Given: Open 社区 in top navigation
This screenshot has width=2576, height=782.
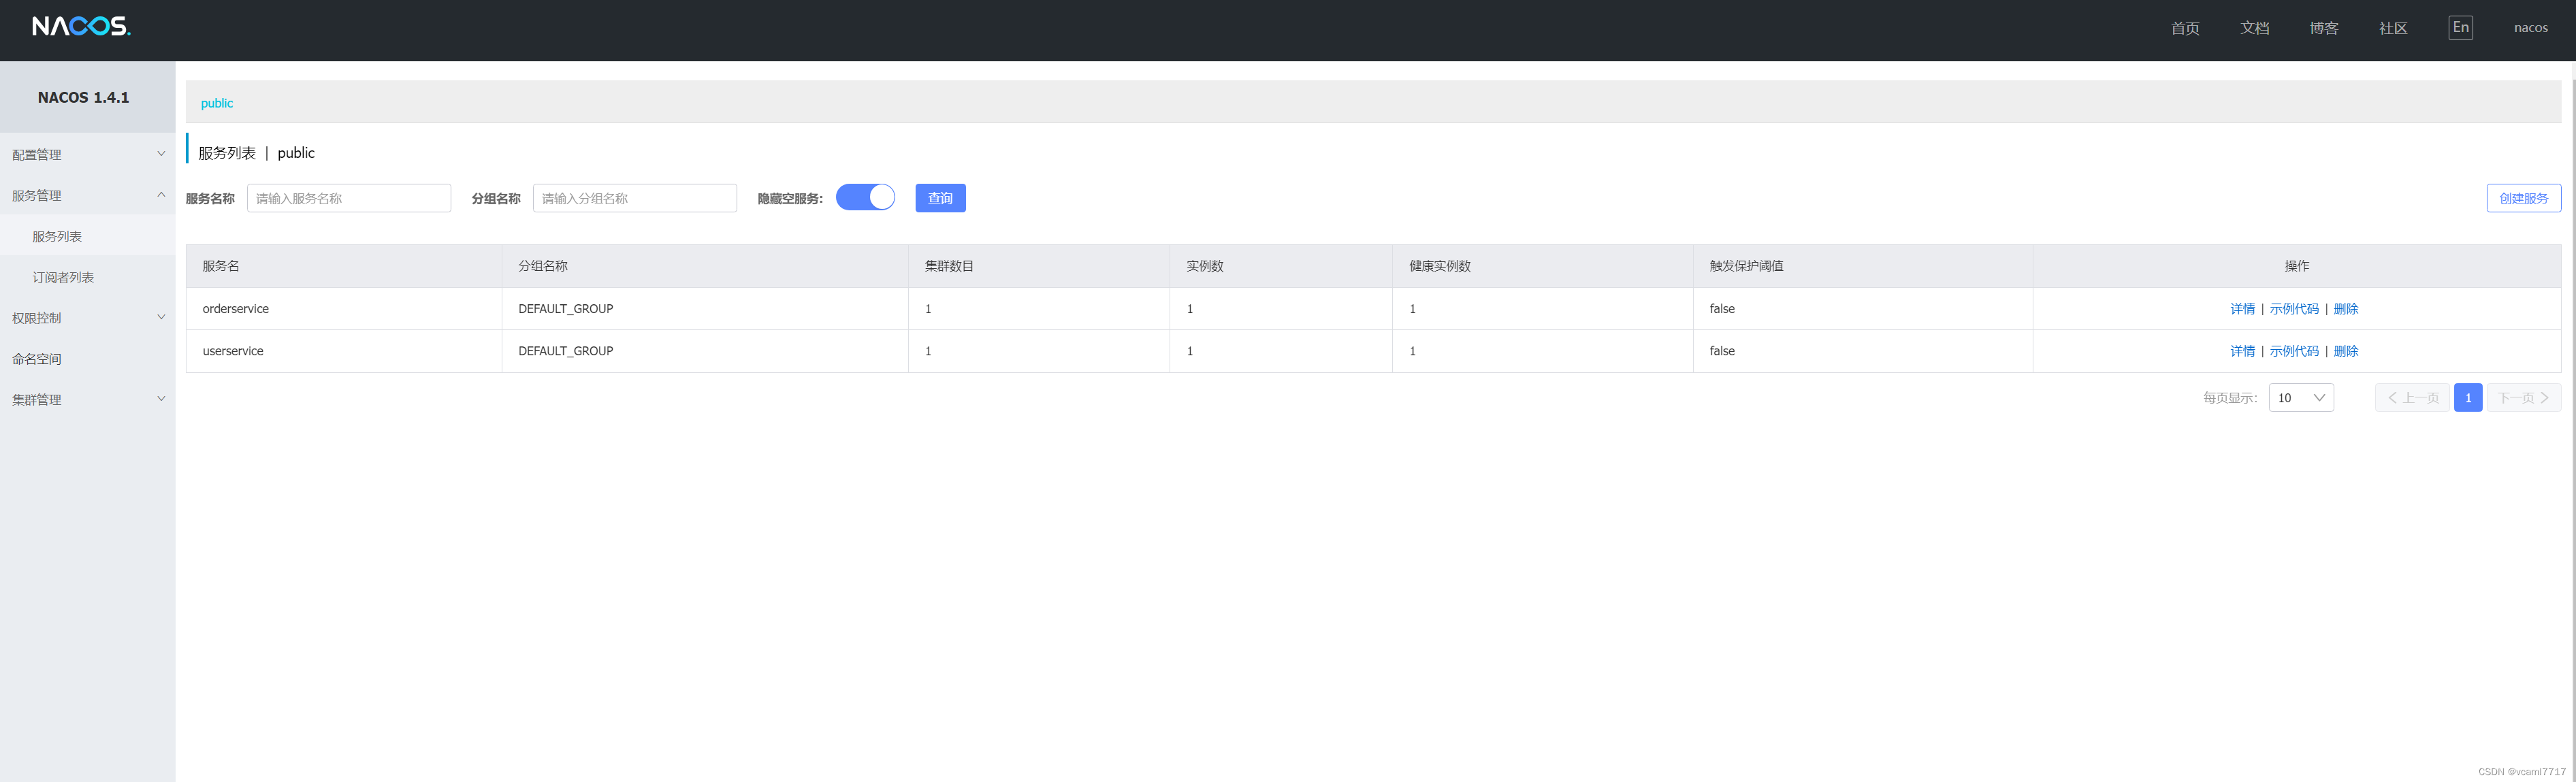Looking at the screenshot, I should coord(2393,28).
